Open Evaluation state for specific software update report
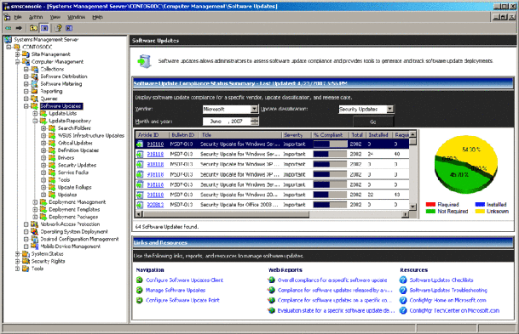This screenshot has height=334, width=519. [336, 310]
